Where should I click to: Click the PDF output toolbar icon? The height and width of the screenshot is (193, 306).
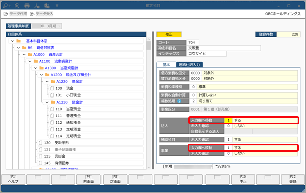point(37,6)
